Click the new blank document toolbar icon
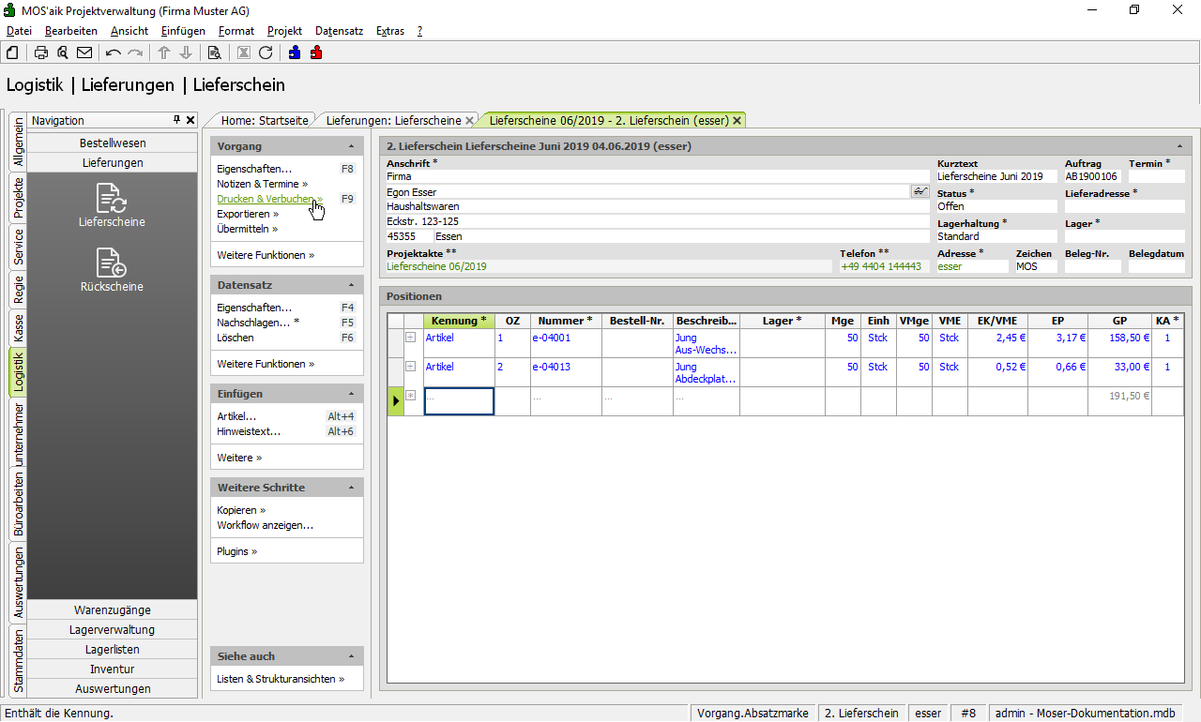The width and height of the screenshot is (1201, 722). tap(12, 53)
